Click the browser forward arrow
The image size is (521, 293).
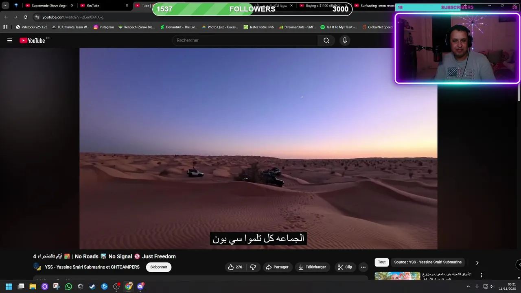point(15,17)
